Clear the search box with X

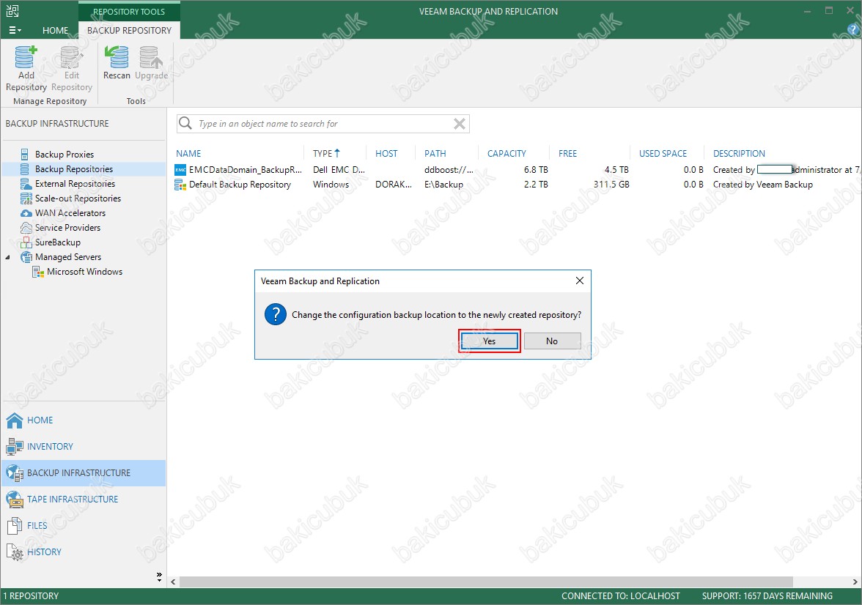[x=460, y=124]
